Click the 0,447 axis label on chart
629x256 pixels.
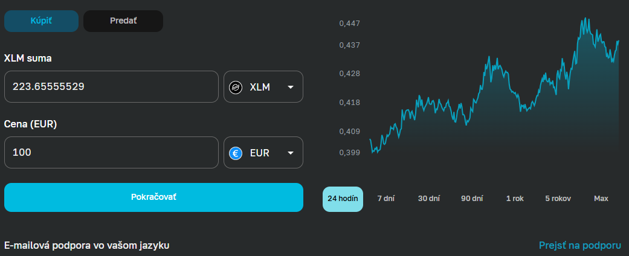350,24
